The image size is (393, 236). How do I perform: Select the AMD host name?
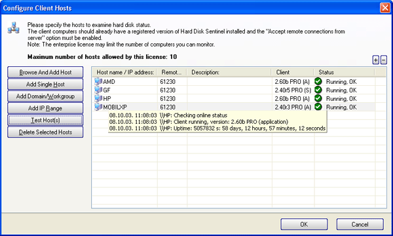pyautogui.click(x=109, y=82)
